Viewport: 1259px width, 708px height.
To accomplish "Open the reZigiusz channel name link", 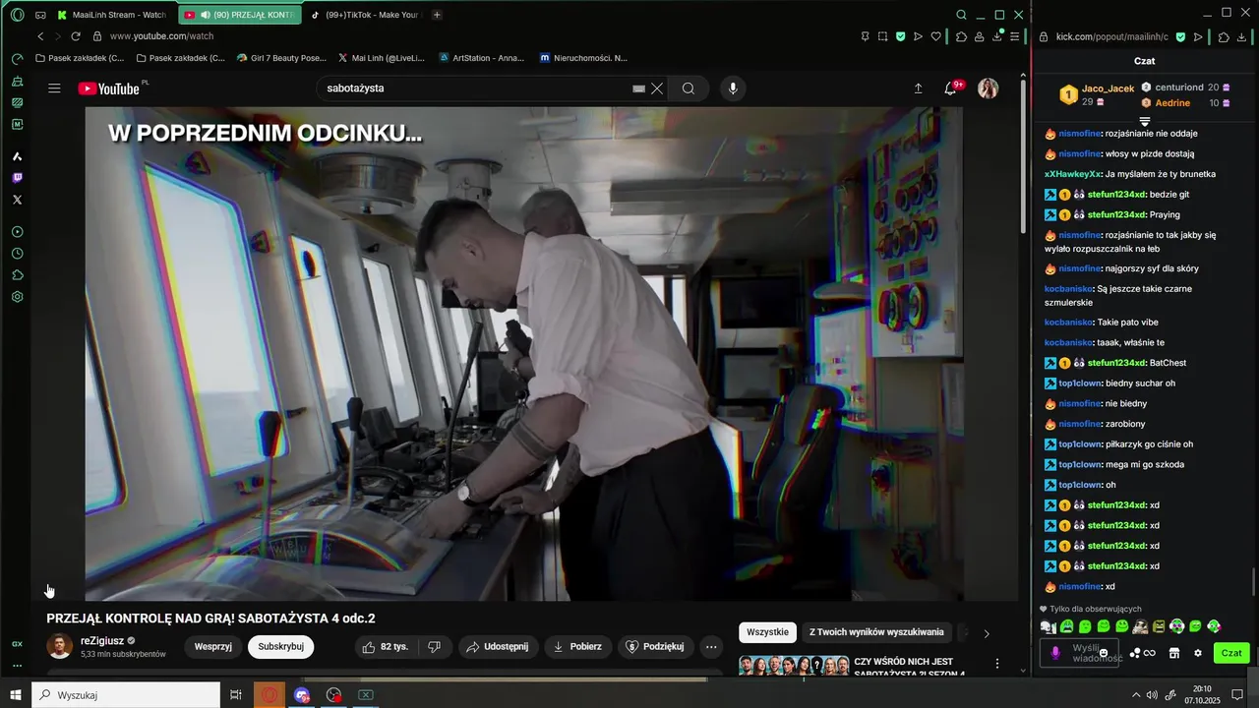I will [102, 640].
